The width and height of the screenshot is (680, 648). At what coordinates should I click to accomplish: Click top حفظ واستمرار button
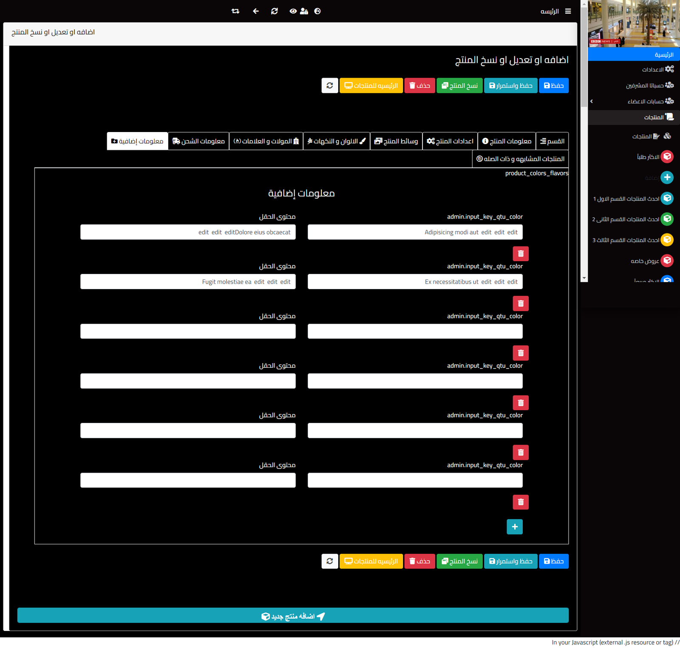click(510, 86)
